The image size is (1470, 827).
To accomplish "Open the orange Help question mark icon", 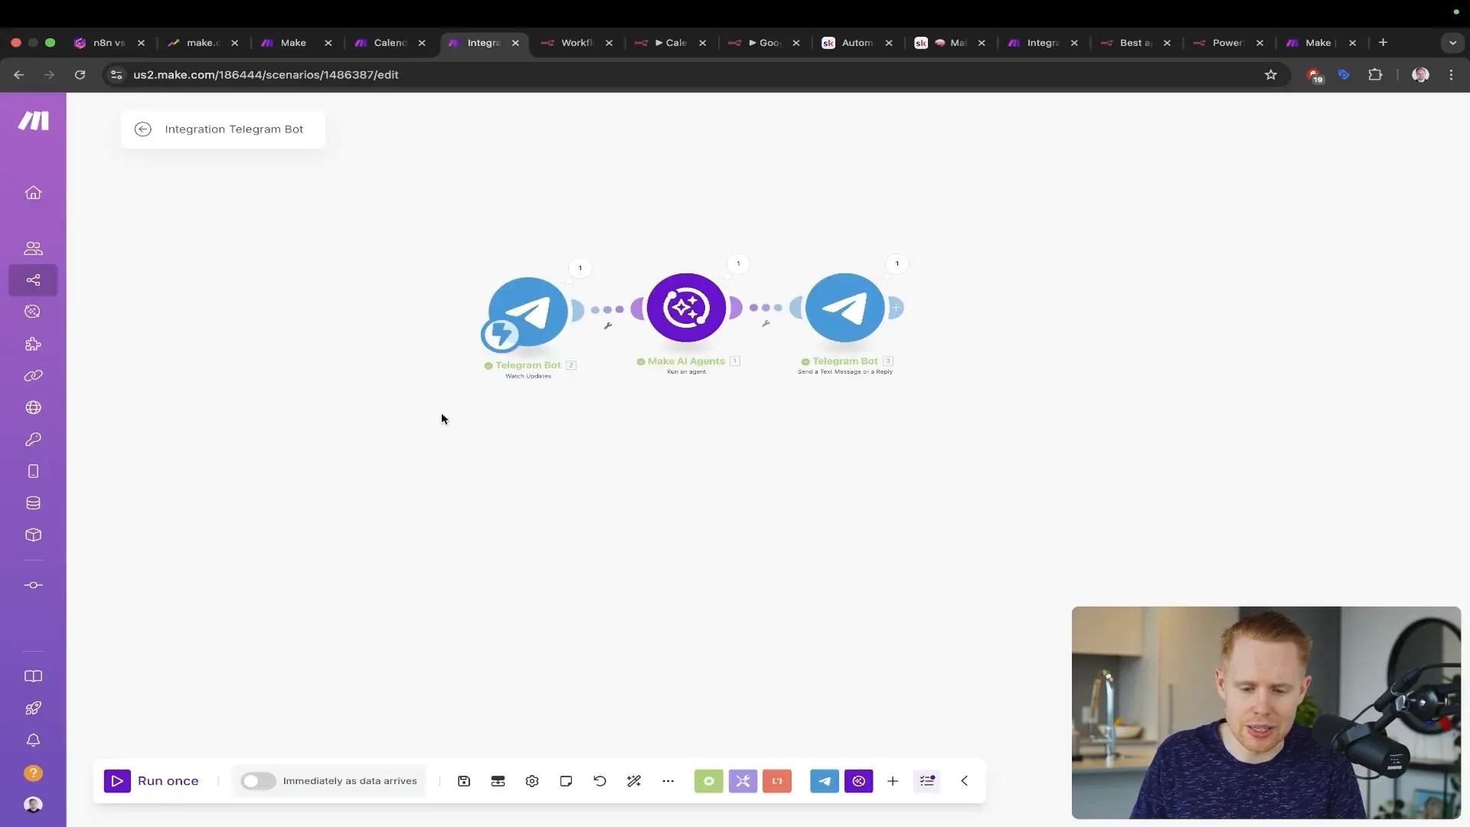I will tap(33, 773).
